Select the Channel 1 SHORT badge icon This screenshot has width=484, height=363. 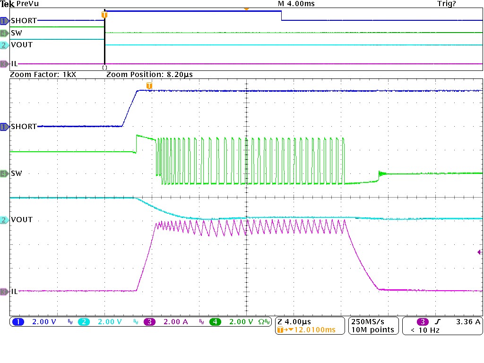4,126
